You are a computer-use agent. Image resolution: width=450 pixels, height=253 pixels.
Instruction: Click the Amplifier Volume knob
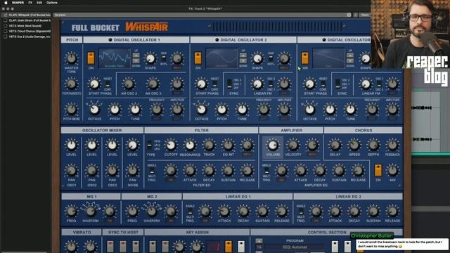273,145
